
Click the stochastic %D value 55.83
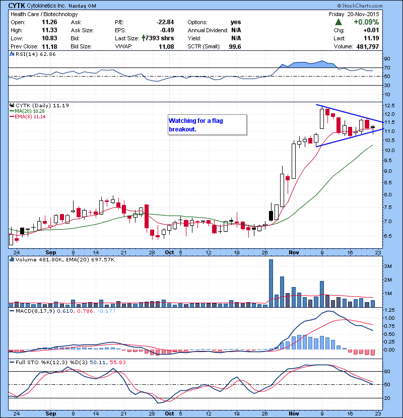tap(117, 362)
